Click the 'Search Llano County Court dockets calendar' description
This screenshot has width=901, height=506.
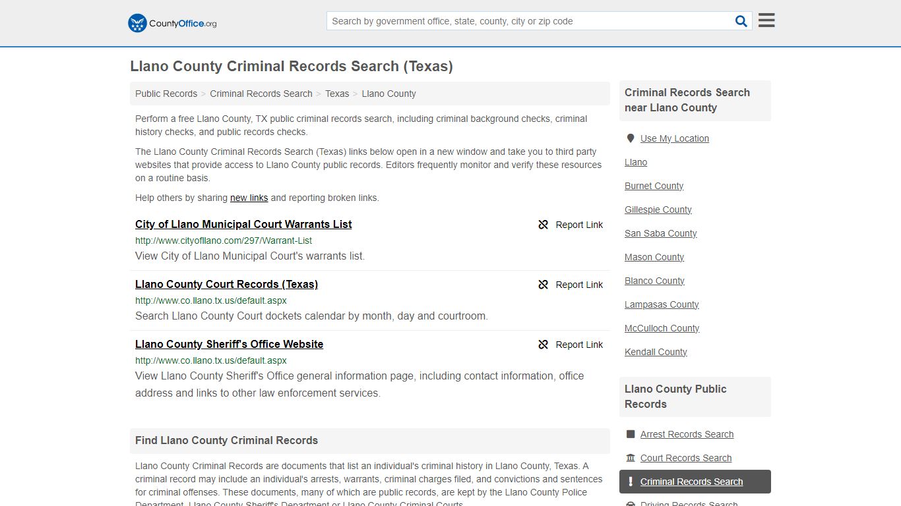311,316
